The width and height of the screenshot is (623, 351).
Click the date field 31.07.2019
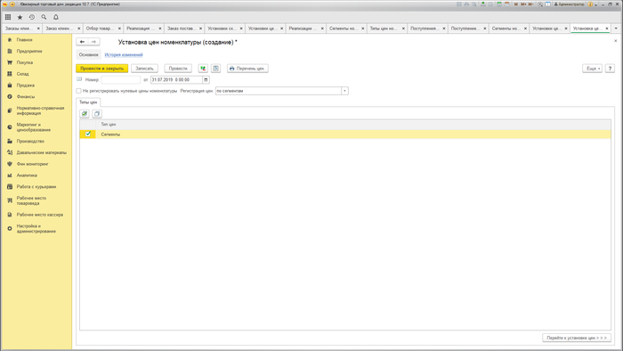[176, 80]
